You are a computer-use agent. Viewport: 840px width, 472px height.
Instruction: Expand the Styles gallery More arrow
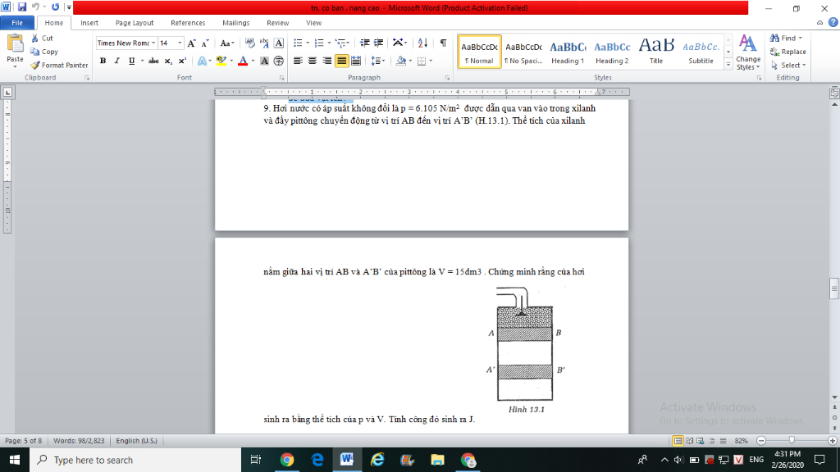[x=728, y=65]
